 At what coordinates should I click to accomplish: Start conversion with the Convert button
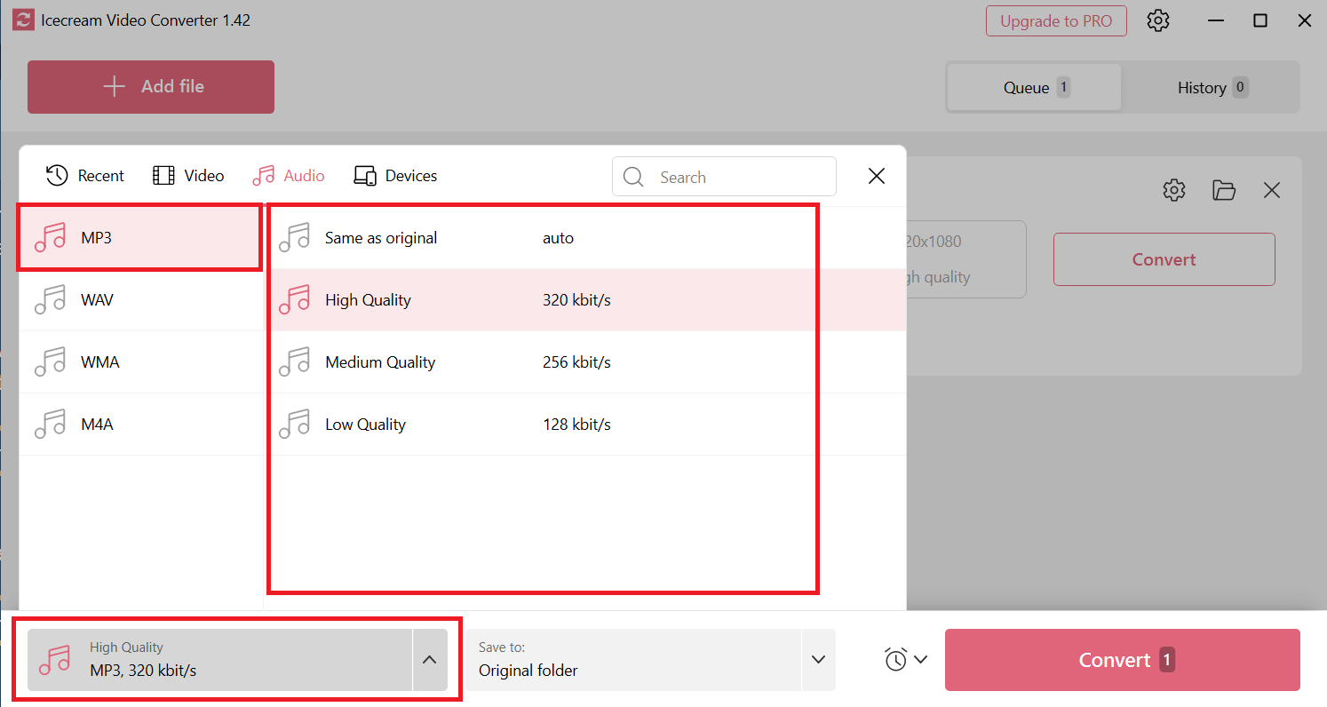pos(1122,659)
